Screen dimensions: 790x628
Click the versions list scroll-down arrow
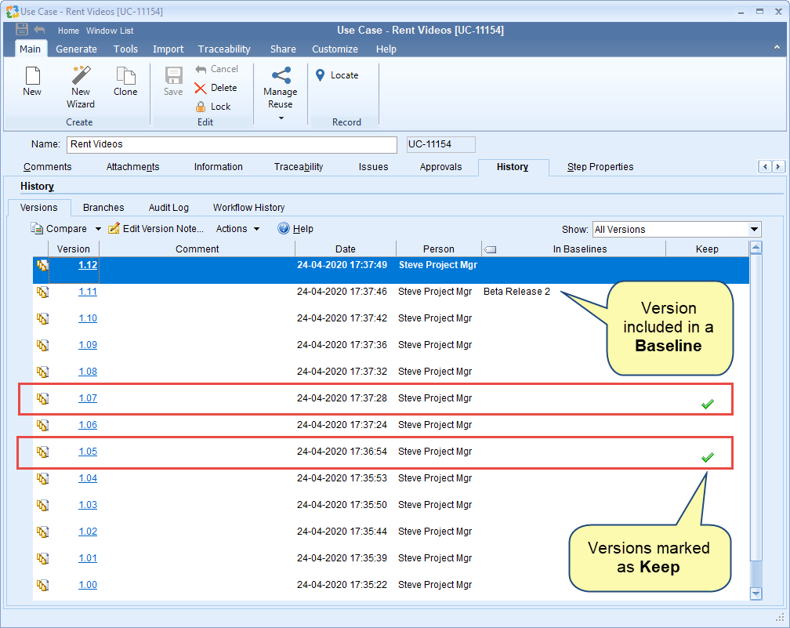coord(756,594)
